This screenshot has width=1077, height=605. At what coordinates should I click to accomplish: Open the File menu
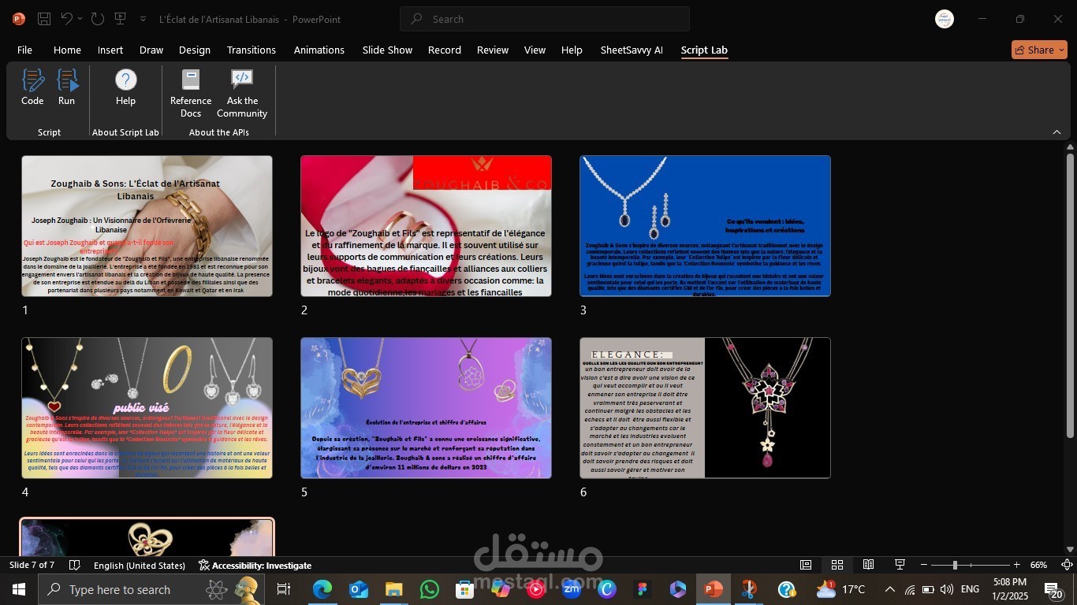[x=24, y=50]
